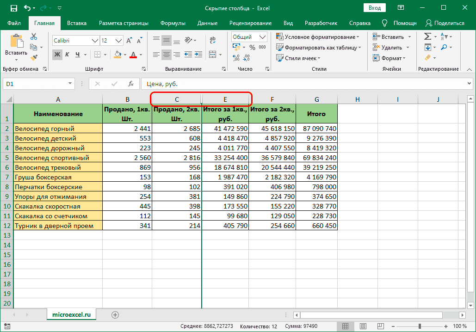The height and width of the screenshot is (332, 476).
Task: Toggle italic К formatting
Action: click(68, 55)
